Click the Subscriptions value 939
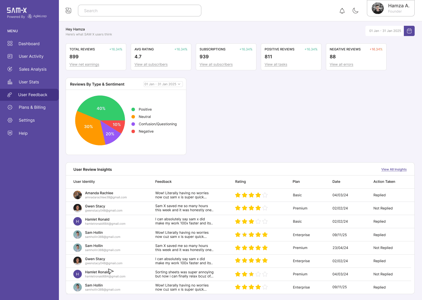This screenshot has height=300, width=422. coord(204,57)
